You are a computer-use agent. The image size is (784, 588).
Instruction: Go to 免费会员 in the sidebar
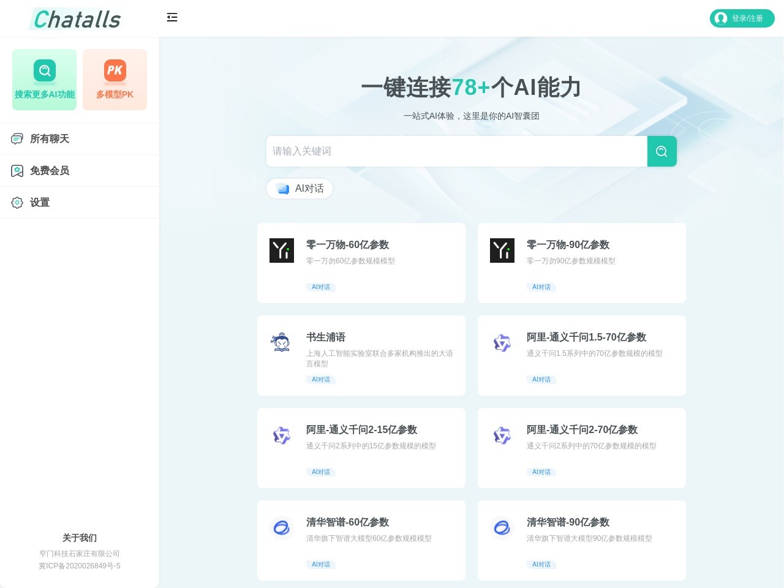50,171
